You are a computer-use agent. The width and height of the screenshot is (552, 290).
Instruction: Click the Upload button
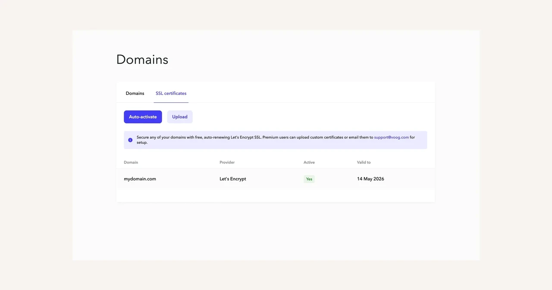coord(180,117)
